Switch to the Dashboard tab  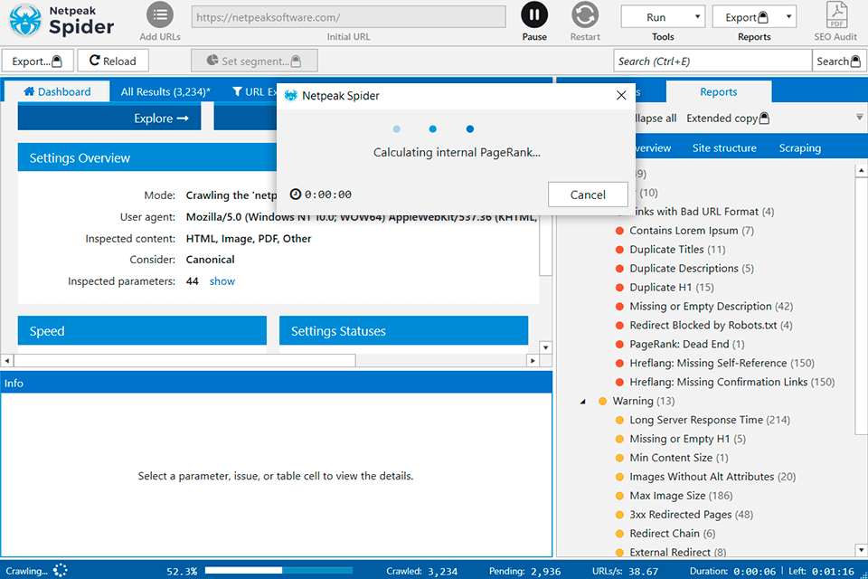click(57, 91)
